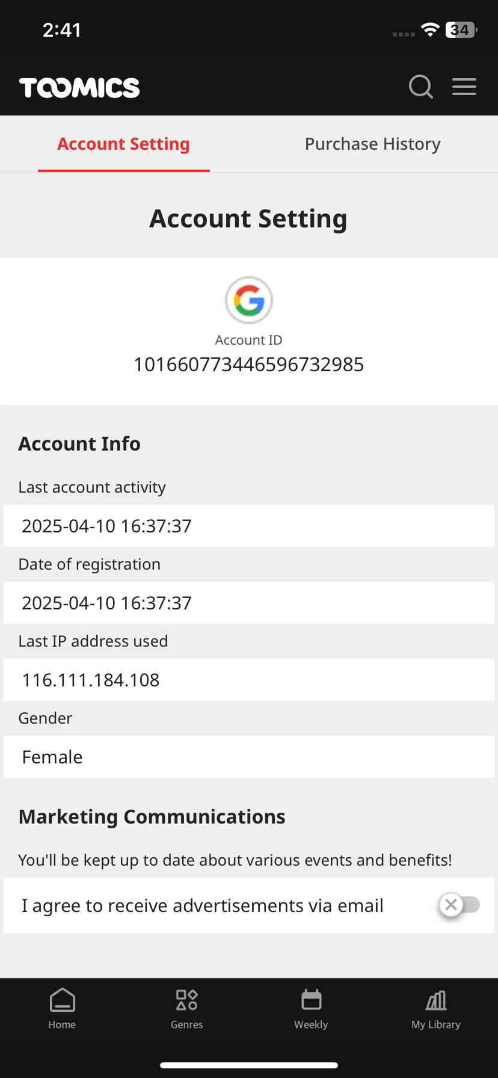Go to Home in bottom navigation

coord(62,1009)
